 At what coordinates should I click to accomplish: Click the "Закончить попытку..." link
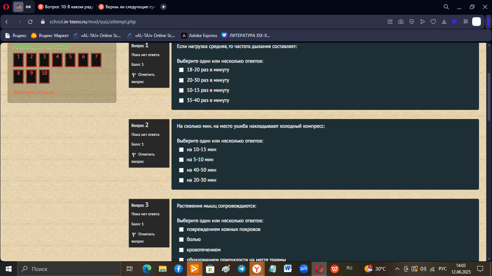click(x=36, y=92)
